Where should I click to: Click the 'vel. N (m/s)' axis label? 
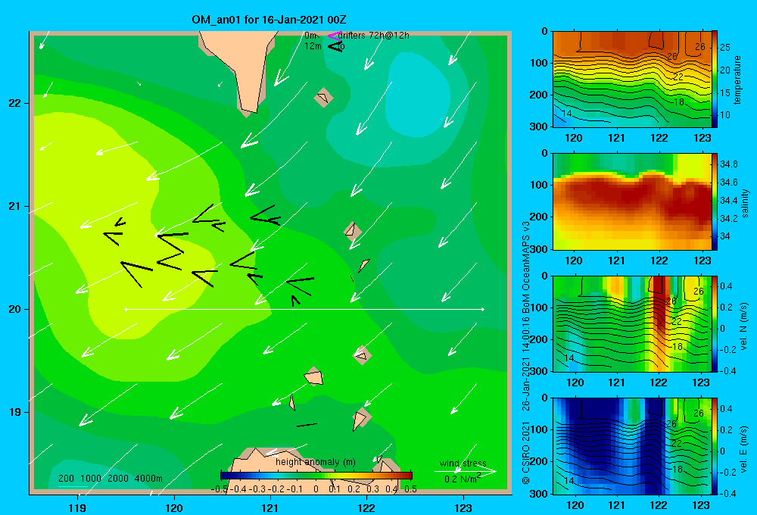click(x=743, y=326)
